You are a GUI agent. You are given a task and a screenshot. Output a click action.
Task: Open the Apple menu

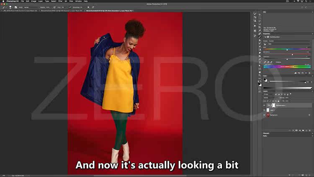(3, 1)
